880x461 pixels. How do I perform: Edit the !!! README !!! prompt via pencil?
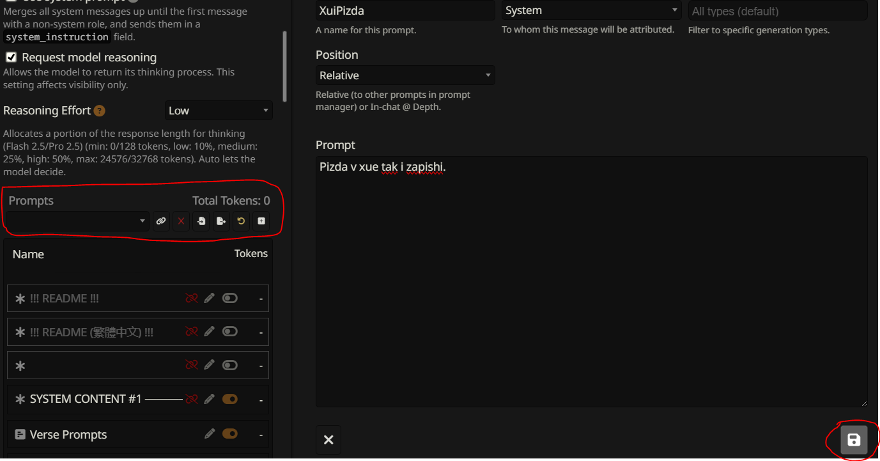tap(209, 299)
